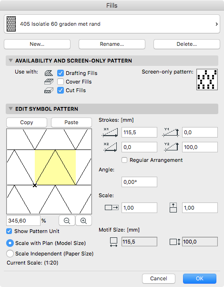Zoom in the pattern preview

pyautogui.click(x=83, y=221)
